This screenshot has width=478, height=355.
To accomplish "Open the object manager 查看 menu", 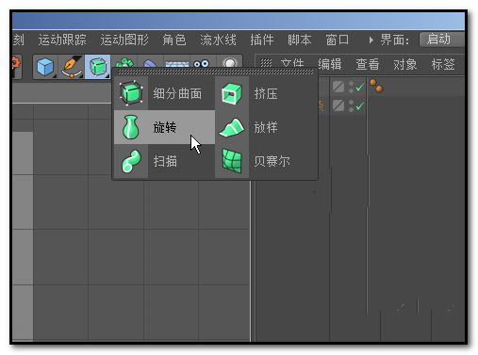I will click(x=368, y=64).
